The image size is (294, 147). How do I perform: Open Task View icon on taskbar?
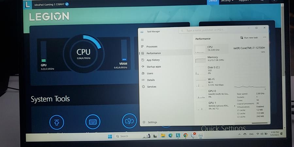coord(155,136)
